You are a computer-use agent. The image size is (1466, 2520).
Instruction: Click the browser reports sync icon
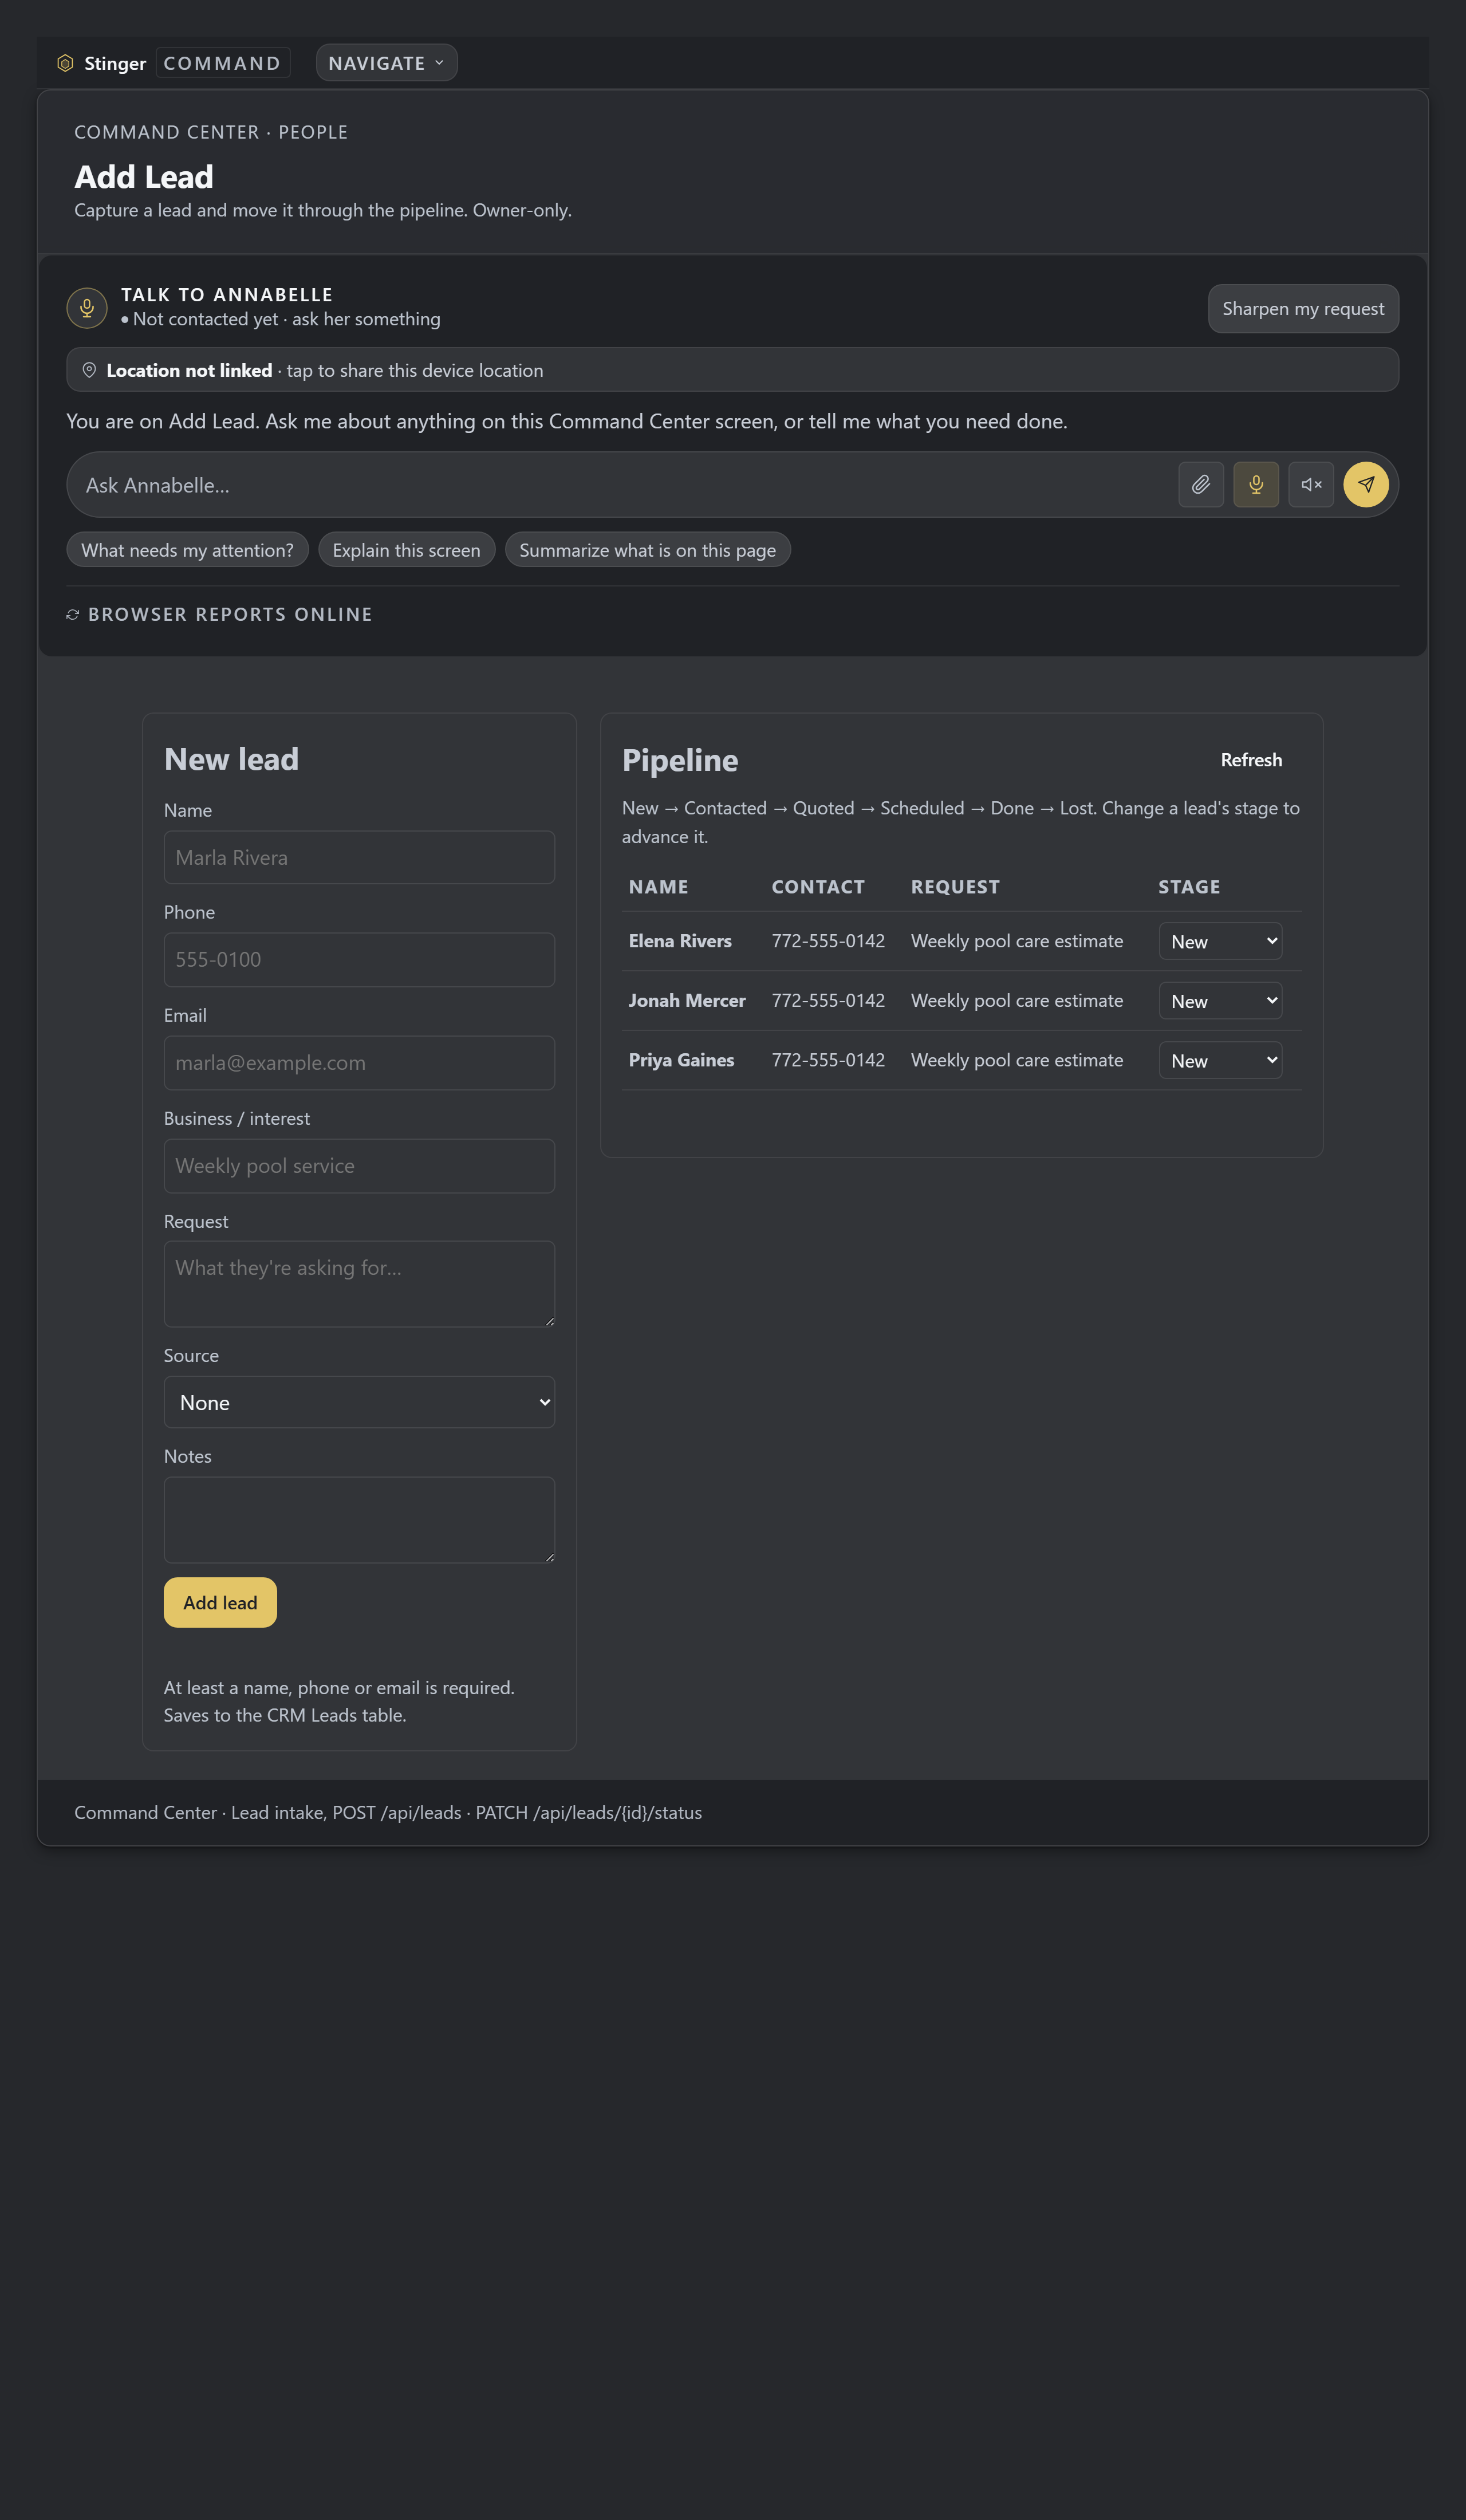(73, 614)
